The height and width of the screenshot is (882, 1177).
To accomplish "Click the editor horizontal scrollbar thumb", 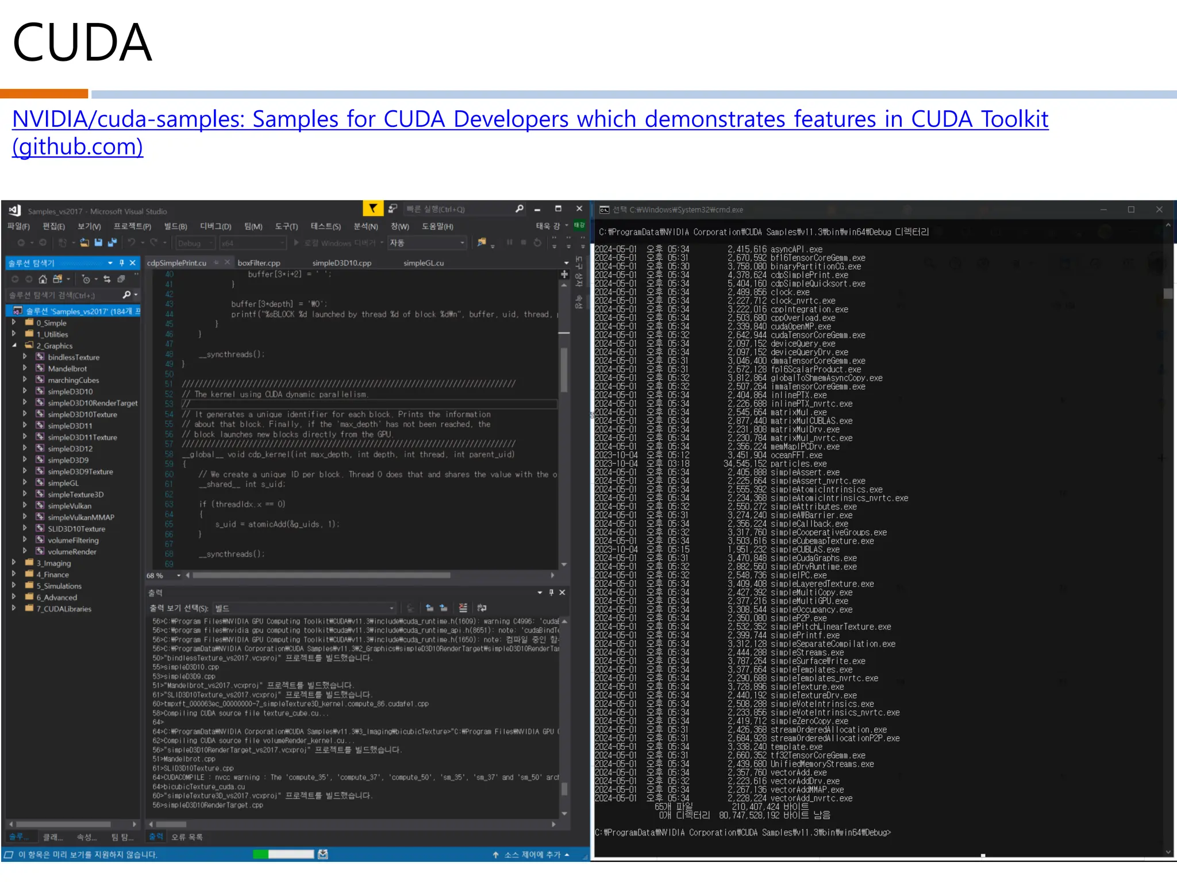I will (322, 575).
